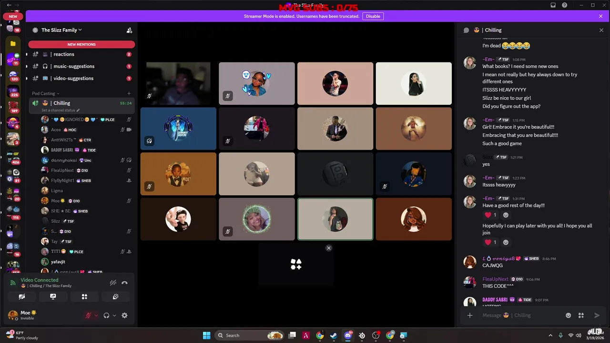Open the inbox icon in title bar
The image size is (610, 343).
tap(553, 5)
